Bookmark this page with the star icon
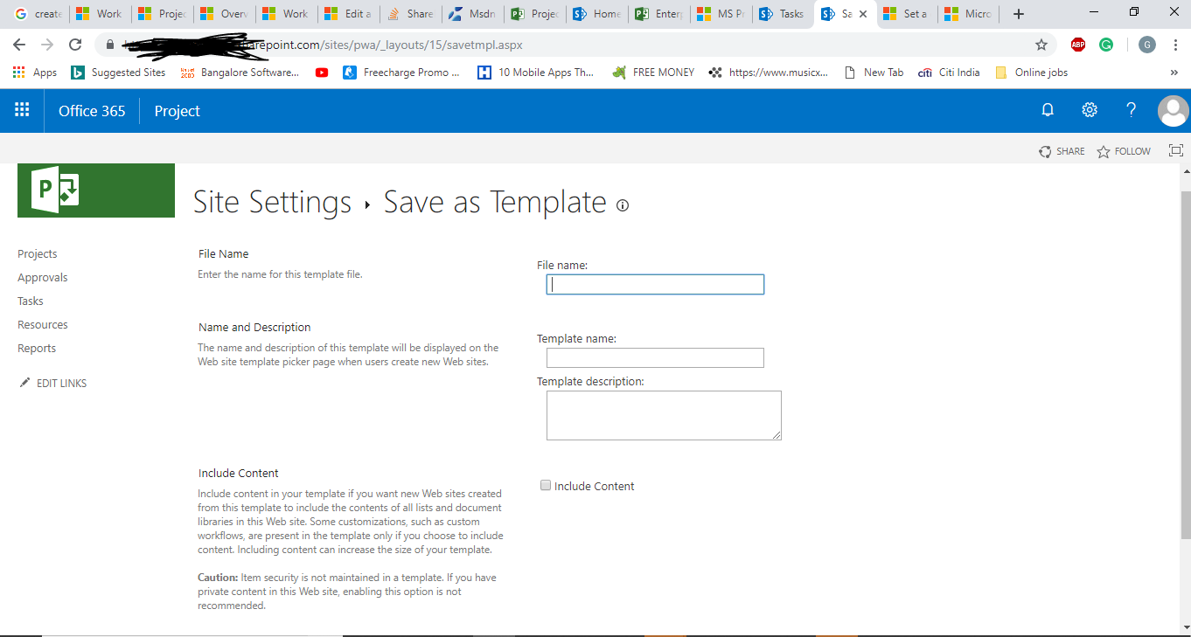The image size is (1191, 637). click(1041, 45)
